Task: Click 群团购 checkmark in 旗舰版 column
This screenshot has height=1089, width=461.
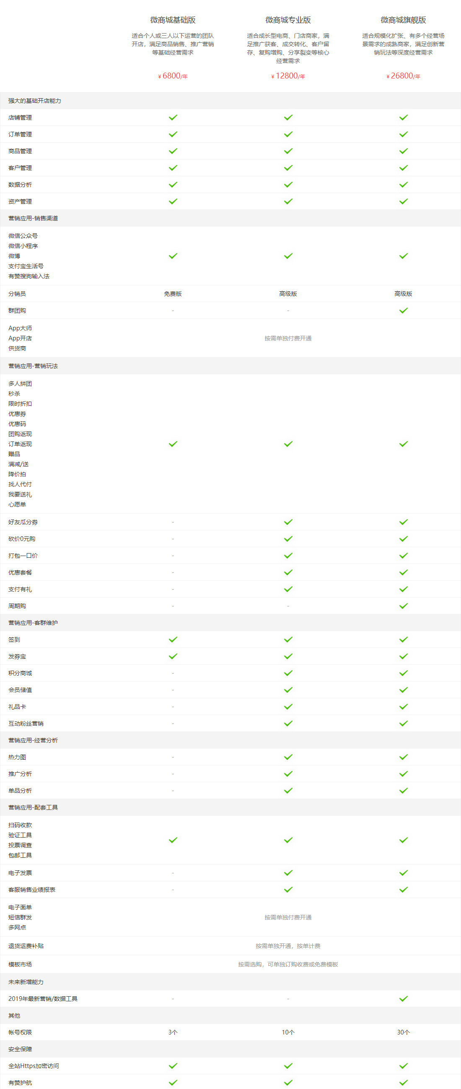Action: pos(404,310)
